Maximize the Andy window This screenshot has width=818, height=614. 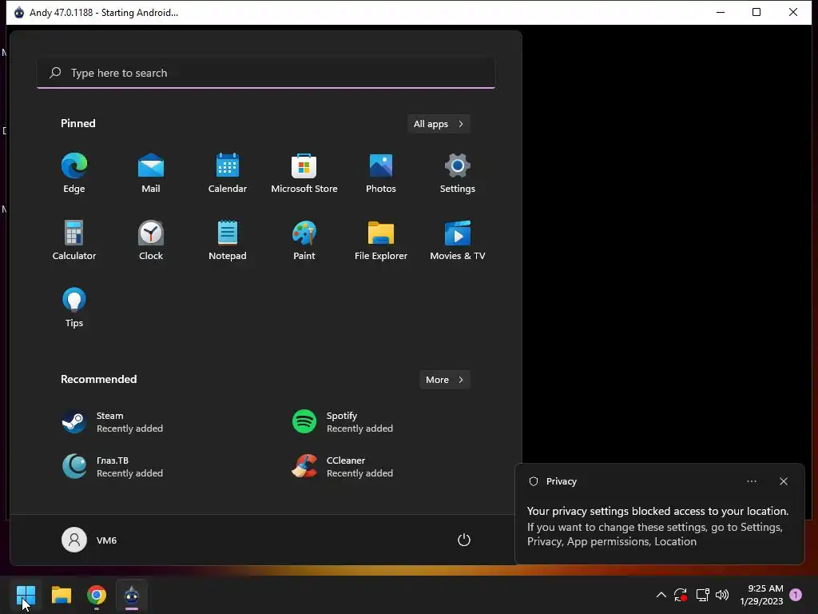coord(756,13)
